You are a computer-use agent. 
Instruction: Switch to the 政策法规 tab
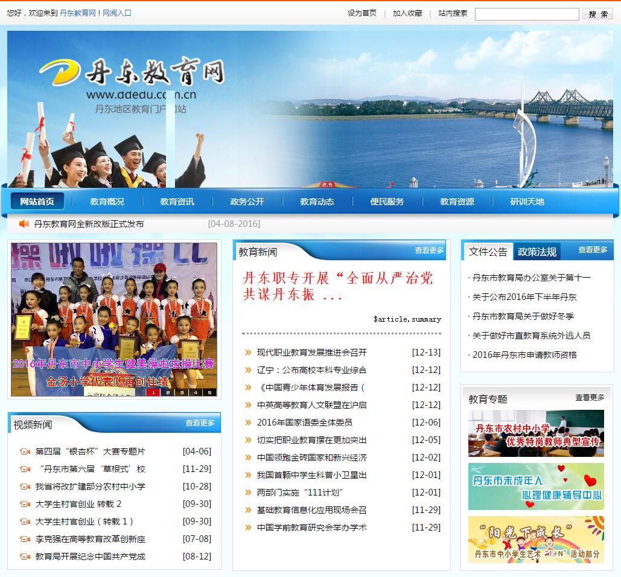pyautogui.click(x=537, y=252)
